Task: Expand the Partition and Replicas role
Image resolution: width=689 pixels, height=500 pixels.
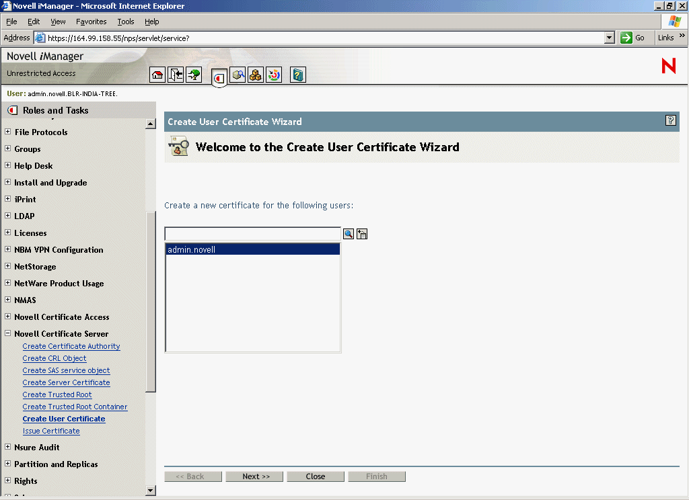Action: [x=7, y=464]
